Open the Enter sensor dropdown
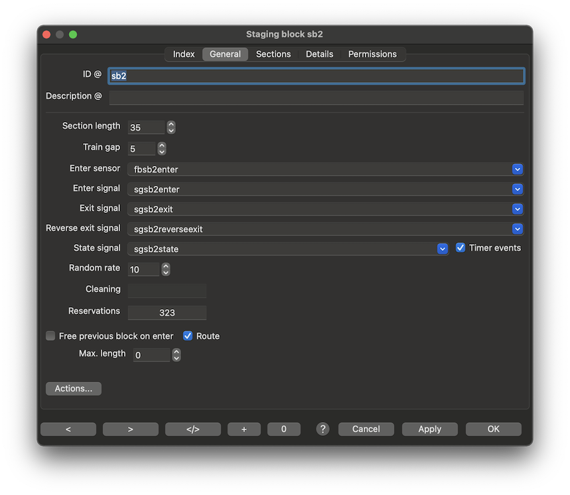This screenshot has height=495, width=570. click(518, 169)
